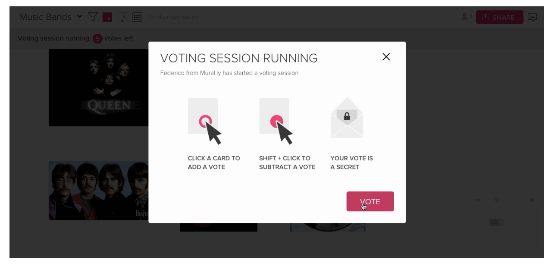The width and height of the screenshot is (551, 275).
Task: Select the Queen band image card
Action: click(x=99, y=87)
